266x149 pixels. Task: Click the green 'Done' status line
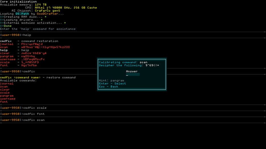pos(6,26)
